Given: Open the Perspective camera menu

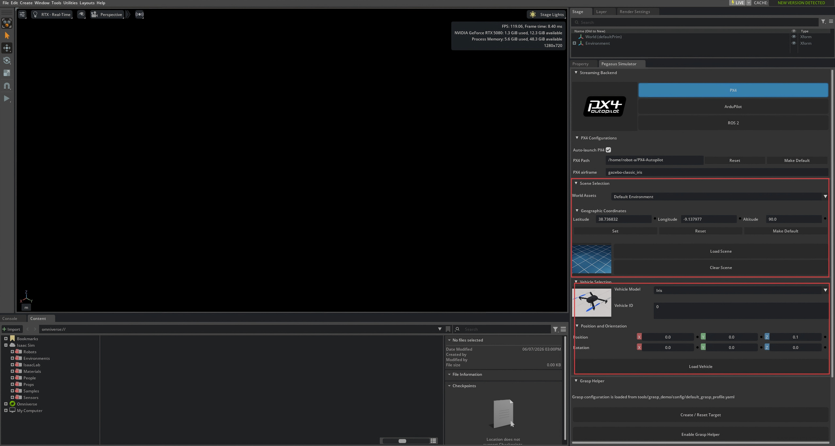Looking at the screenshot, I should click(107, 14).
